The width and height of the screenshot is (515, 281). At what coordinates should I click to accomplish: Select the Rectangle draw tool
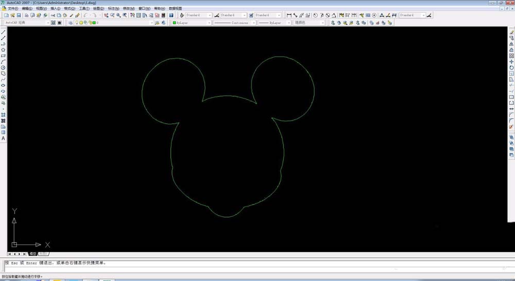[3, 56]
